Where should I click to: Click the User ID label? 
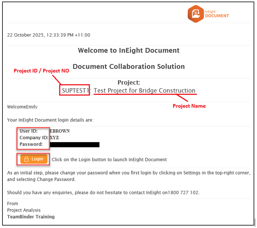(x=29, y=131)
